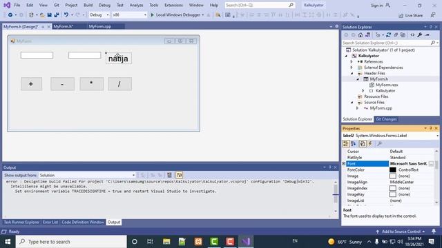Toggle Word Wrap in Output window
Image resolution: width=442 pixels, height=248 pixels.
[179, 175]
